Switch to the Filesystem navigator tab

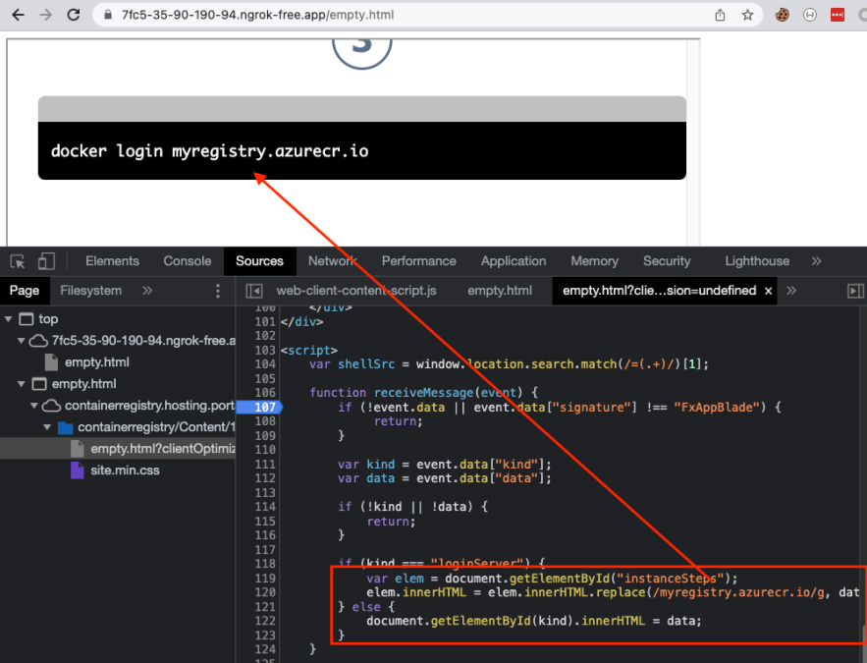(90, 291)
